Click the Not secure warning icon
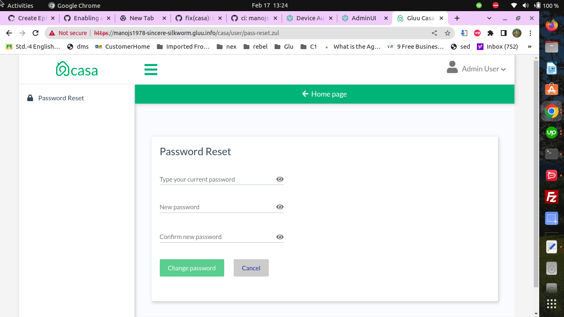Image resolution: width=564 pixels, height=317 pixels. 52,33
